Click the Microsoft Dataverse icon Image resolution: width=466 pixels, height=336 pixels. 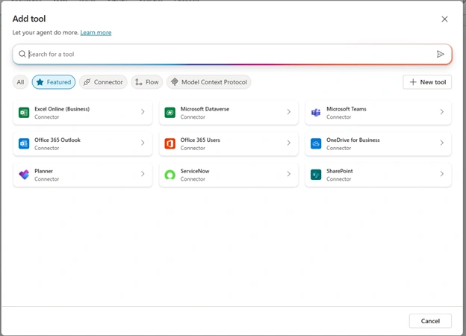pyautogui.click(x=170, y=113)
